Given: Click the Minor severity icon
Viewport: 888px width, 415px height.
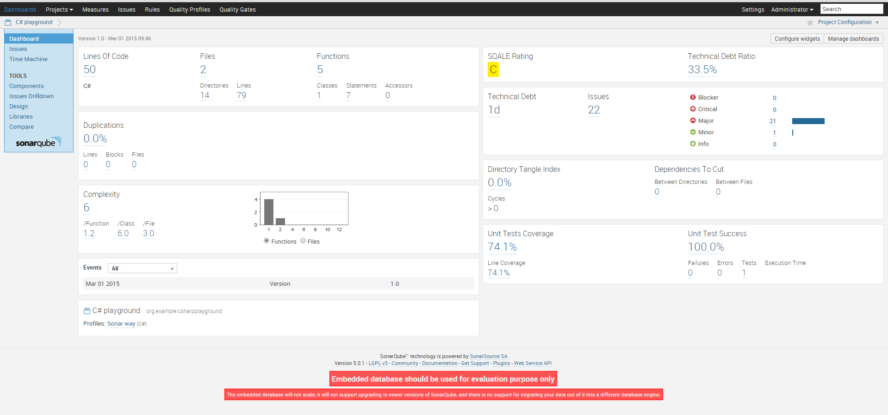Looking at the screenshot, I should [x=693, y=132].
